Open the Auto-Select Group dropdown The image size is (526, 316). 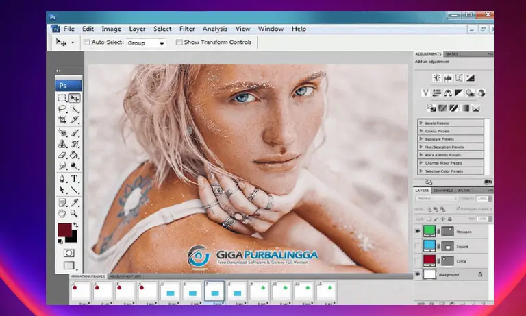[147, 43]
